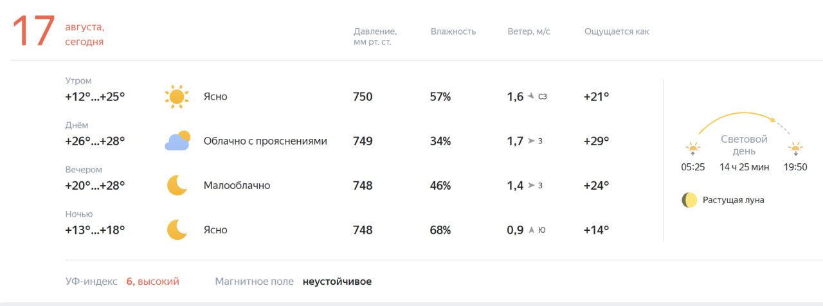Click the "Давление, мм рт. ст." column header

point(375,37)
